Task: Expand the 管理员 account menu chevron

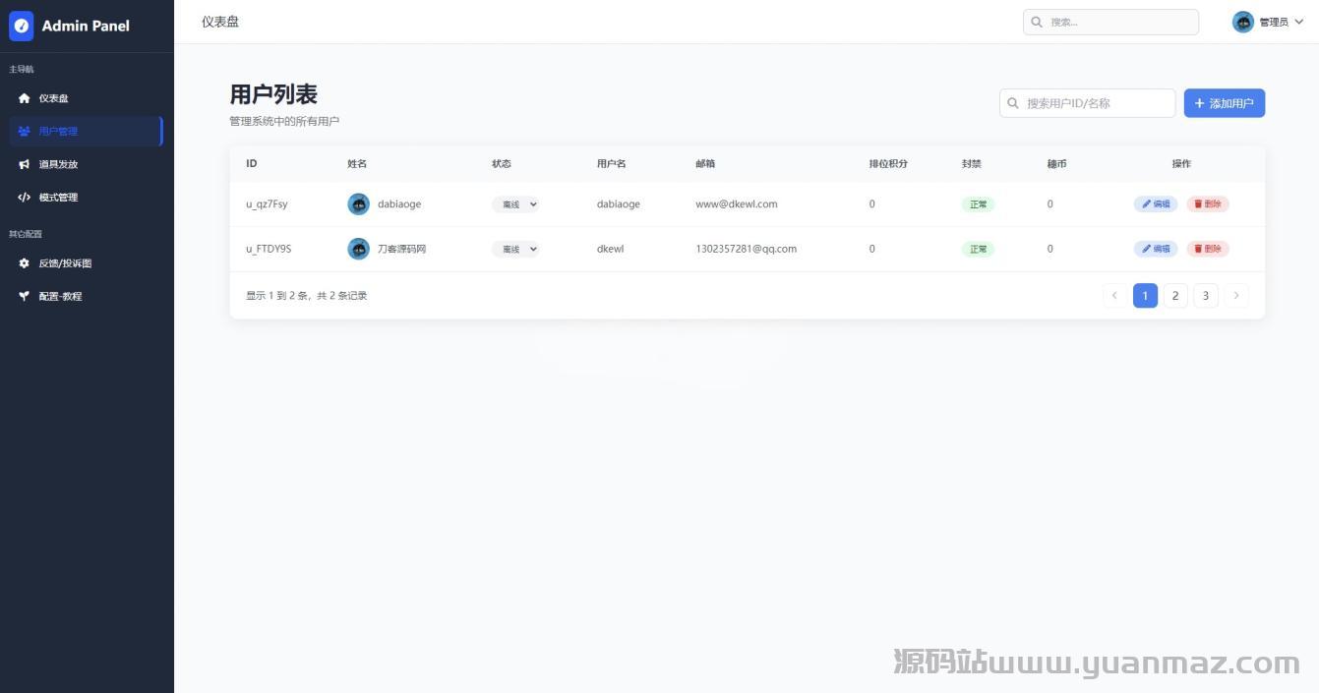Action: (x=1299, y=22)
